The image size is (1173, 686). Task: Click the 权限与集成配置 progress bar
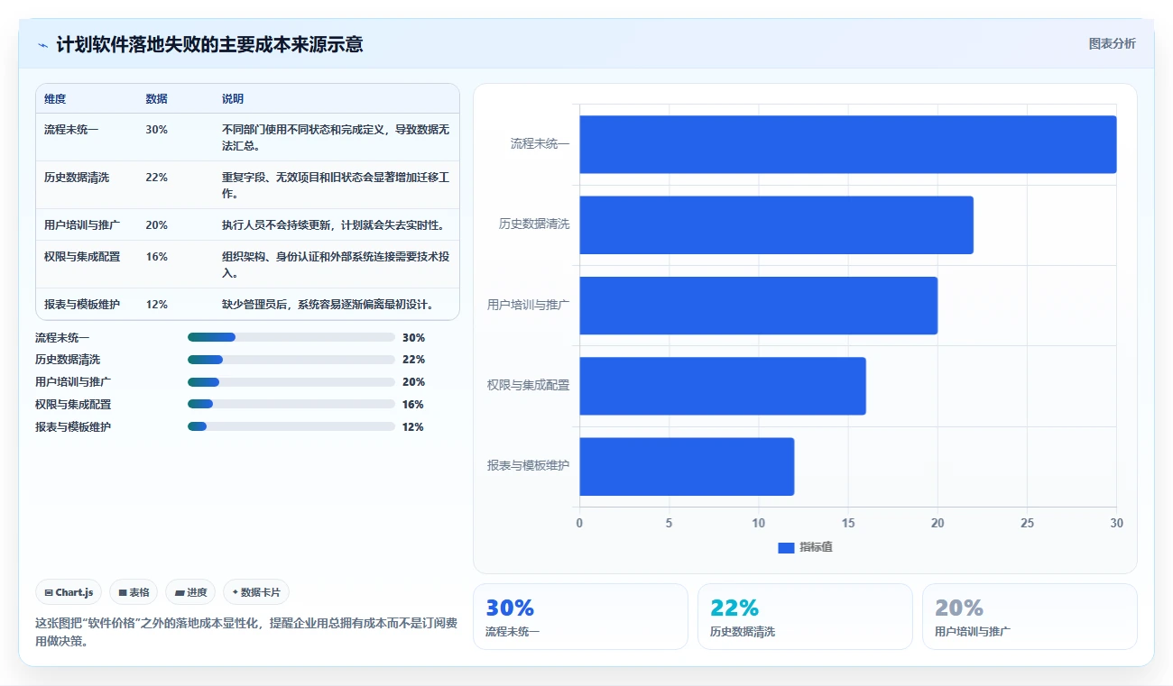click(291, 405)
